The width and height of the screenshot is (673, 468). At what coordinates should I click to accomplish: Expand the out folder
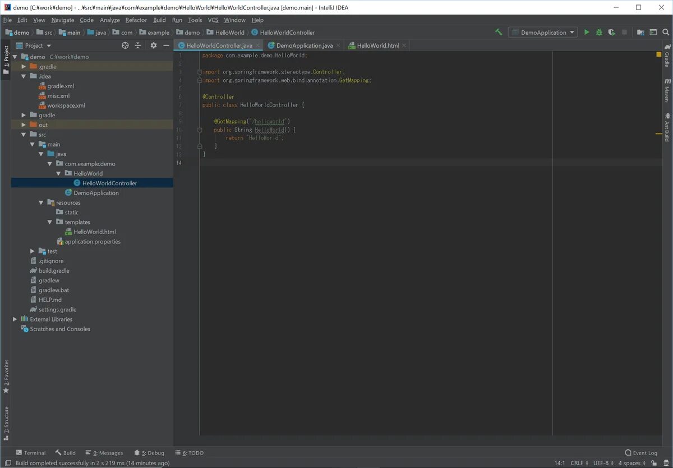click(x=24, y=125)
